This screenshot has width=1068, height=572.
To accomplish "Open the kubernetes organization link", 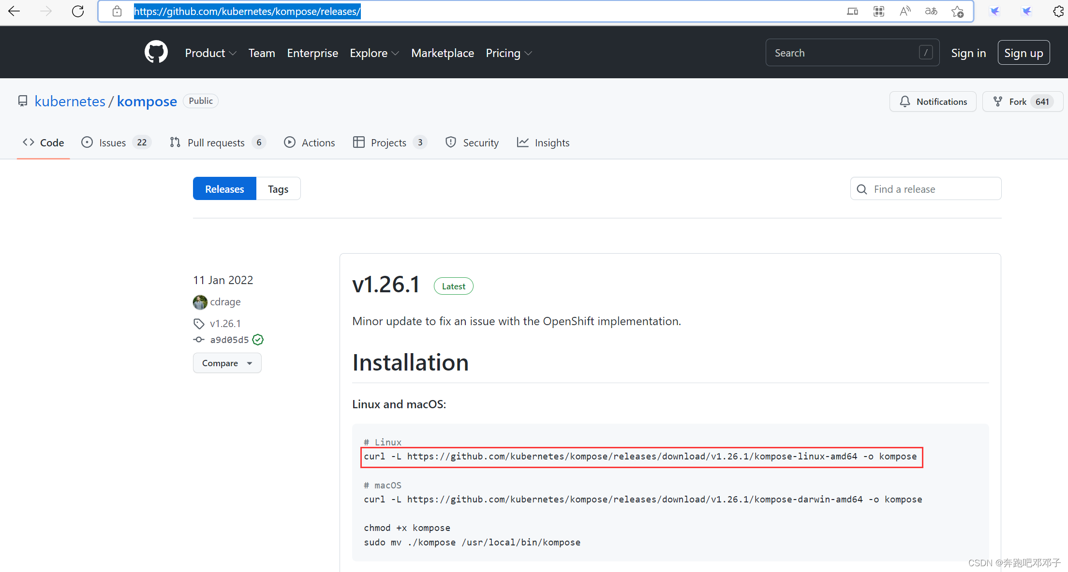I will click(x=70, y=101).
